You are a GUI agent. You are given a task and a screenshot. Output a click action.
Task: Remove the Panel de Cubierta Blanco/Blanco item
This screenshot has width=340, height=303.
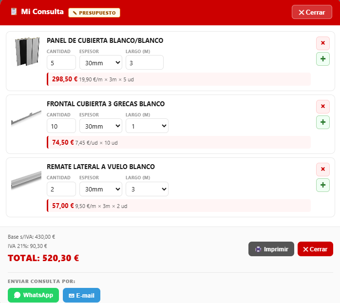point(322,43)
